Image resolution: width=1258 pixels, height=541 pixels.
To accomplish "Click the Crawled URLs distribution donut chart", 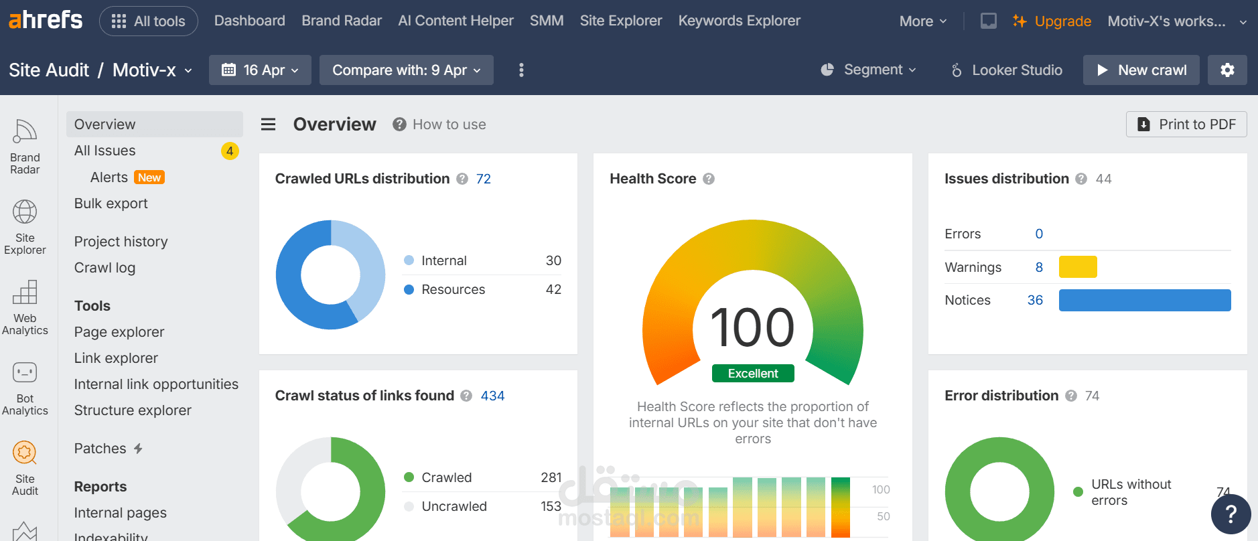I will click(x=330, y=275).
